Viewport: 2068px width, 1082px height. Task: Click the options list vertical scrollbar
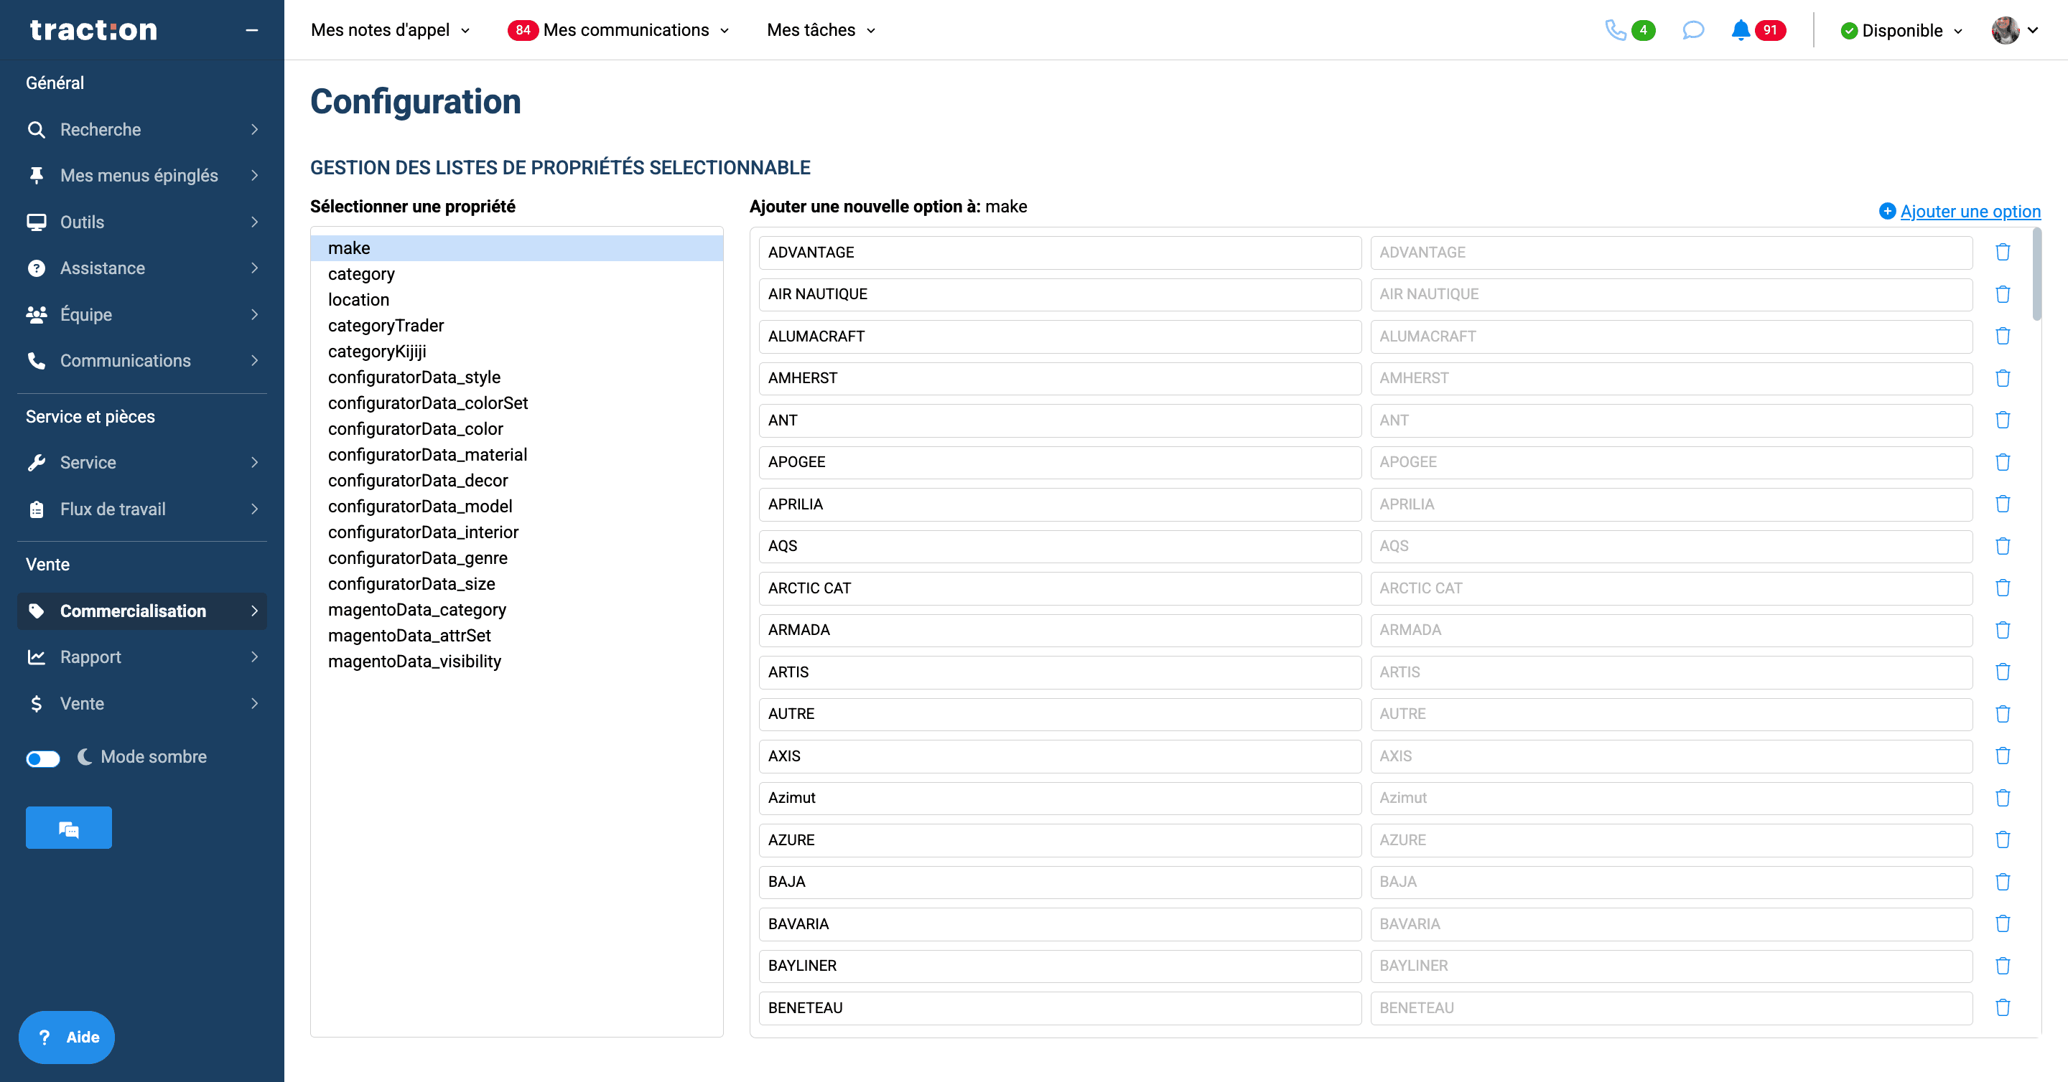tap(2036, 275)
